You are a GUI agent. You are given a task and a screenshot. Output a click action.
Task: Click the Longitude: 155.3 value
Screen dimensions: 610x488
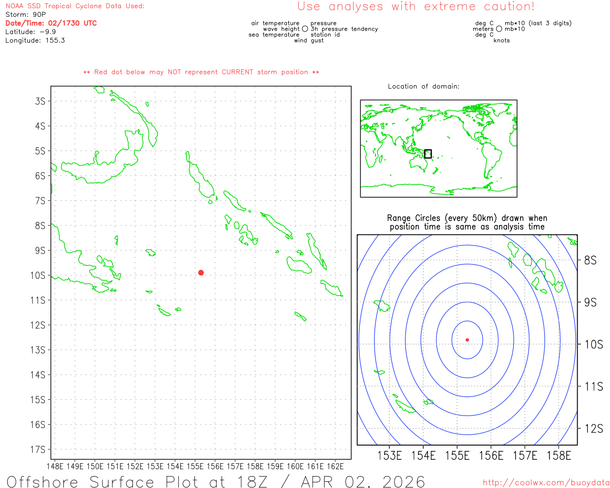point(35,41)
